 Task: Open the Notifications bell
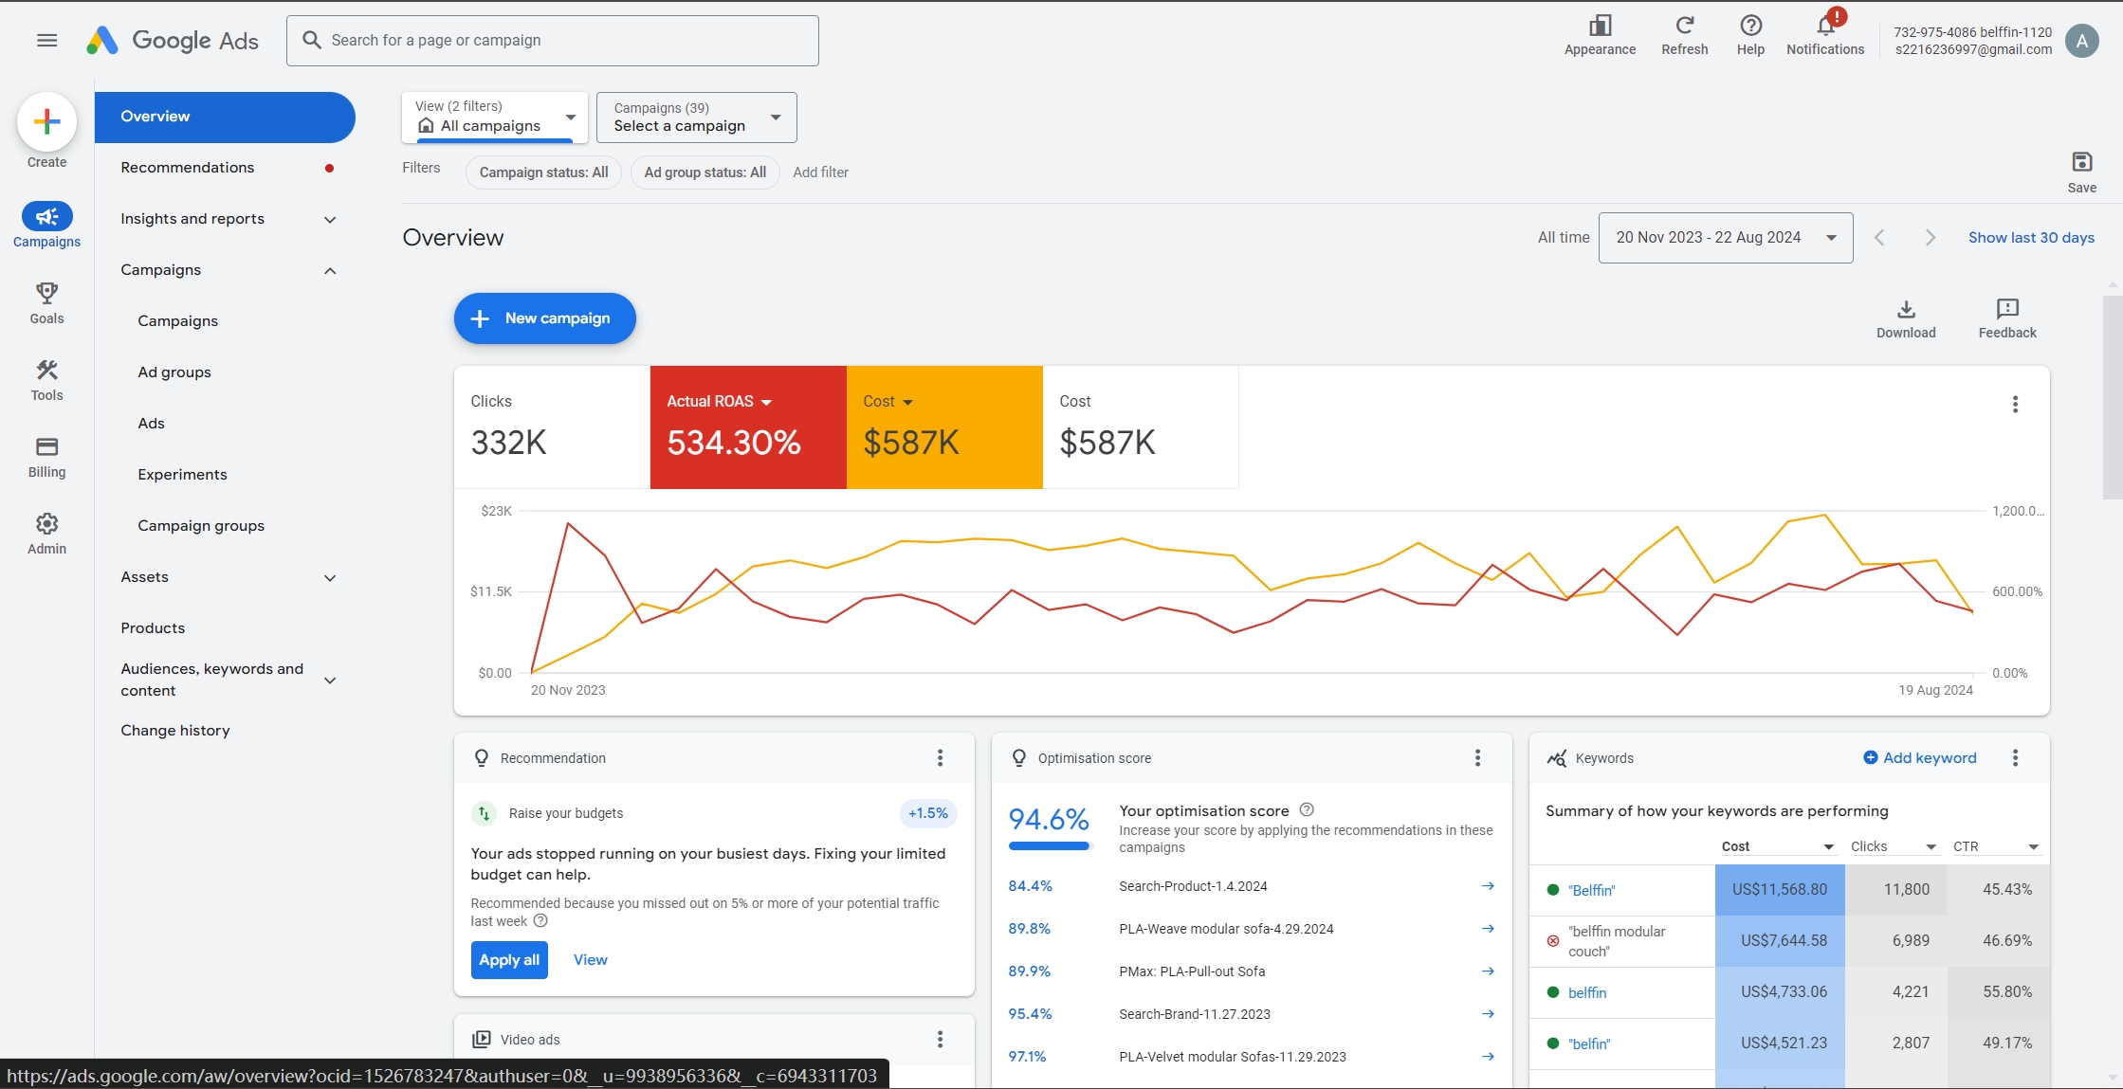1824,26
